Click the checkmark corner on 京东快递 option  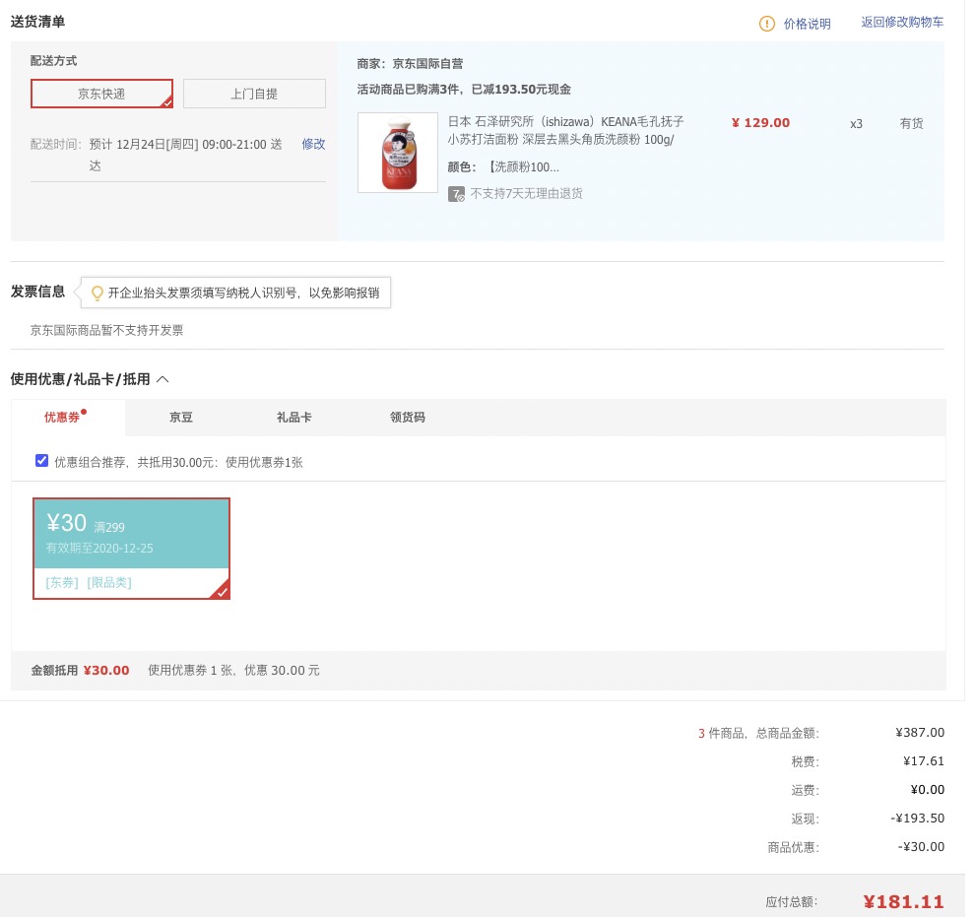(167, 102)
